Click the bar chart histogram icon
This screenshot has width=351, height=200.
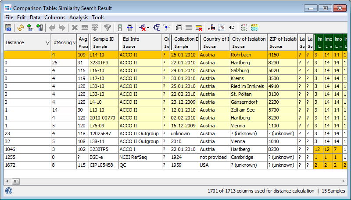coord(211,27)
